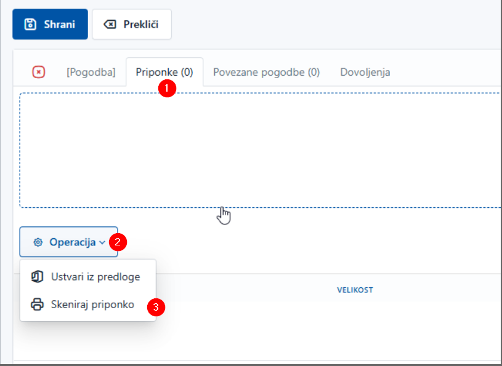502x366 pixels.
Task: Click the red marker numbered 3
Action: (x=158, y=308)
